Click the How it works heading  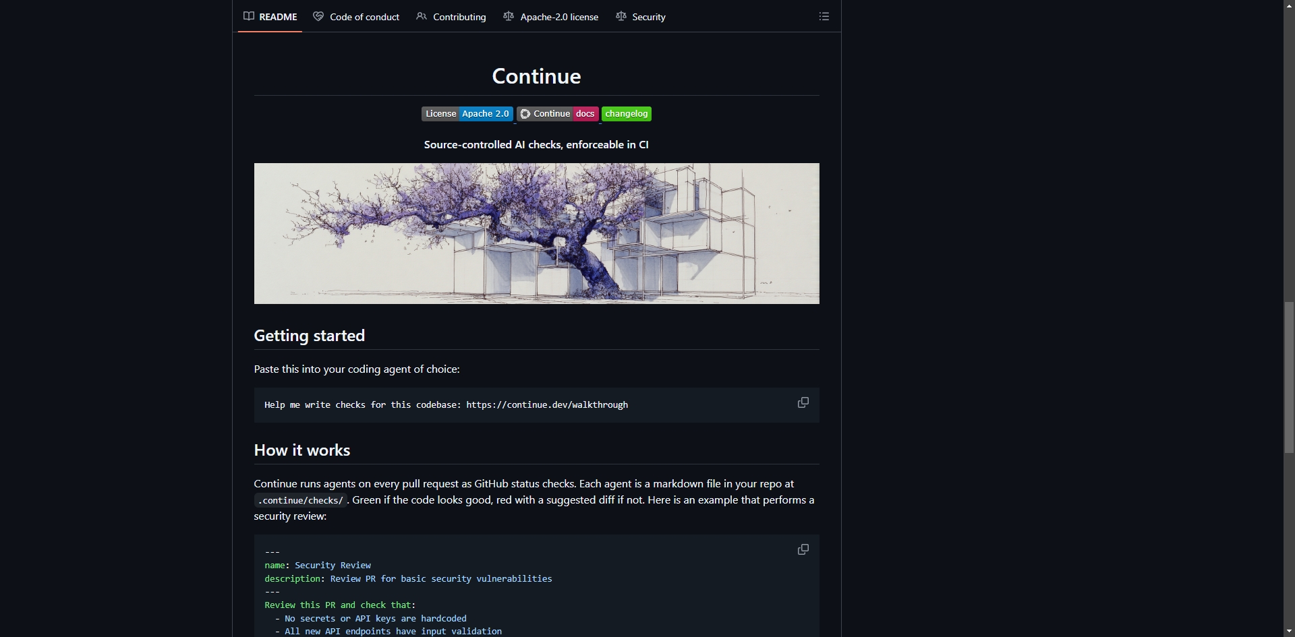[x=302, y=450]
